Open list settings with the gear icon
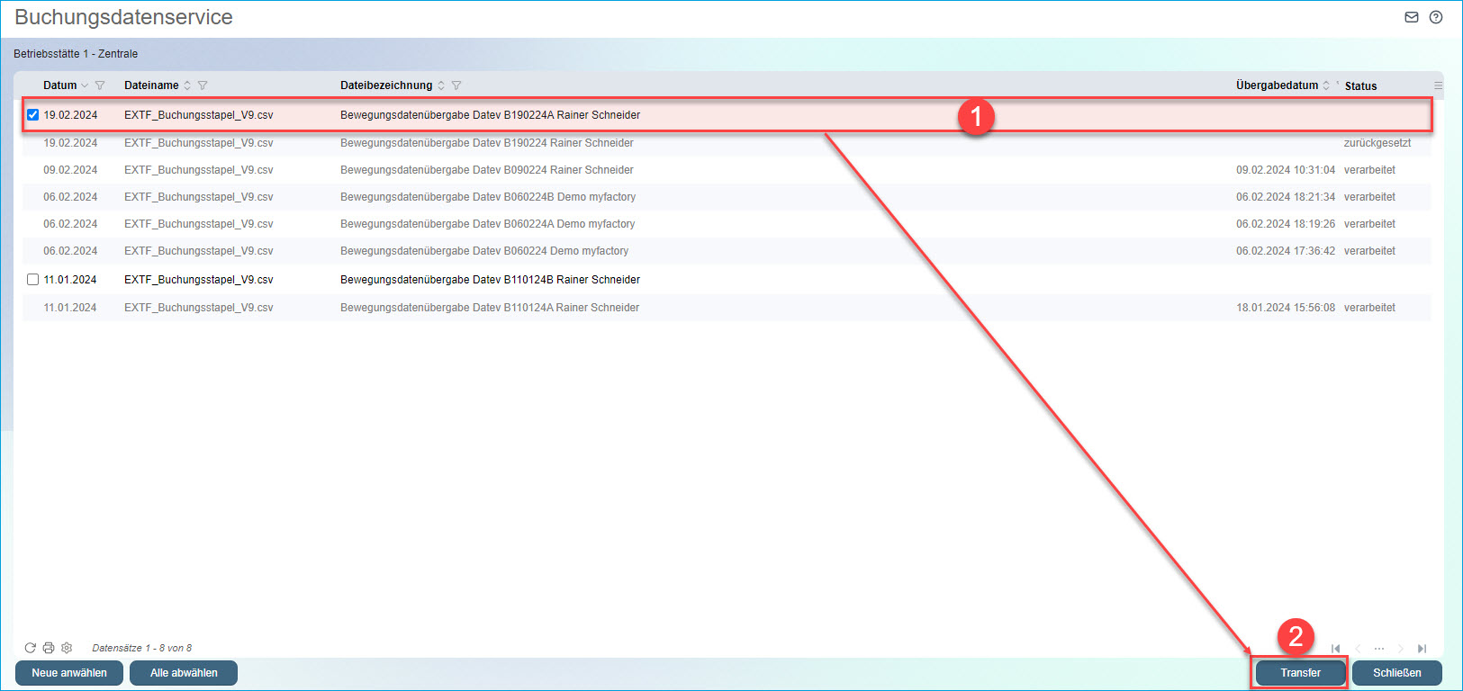1463x691 pixels. click(x=67, y=648)
